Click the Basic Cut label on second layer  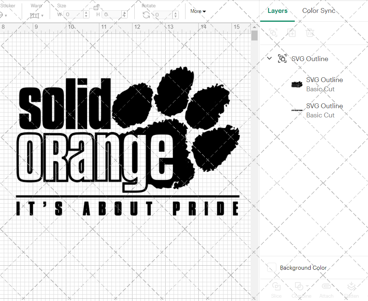[321, 115]
